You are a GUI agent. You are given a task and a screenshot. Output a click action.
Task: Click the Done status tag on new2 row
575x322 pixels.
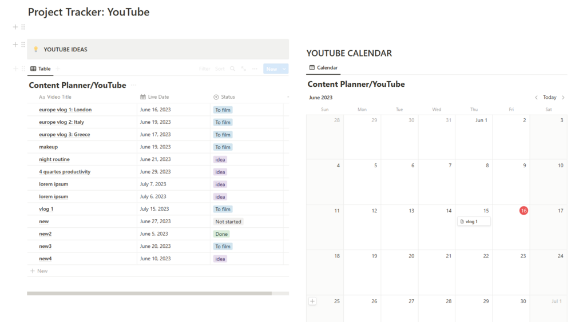(x=221, y=234)
